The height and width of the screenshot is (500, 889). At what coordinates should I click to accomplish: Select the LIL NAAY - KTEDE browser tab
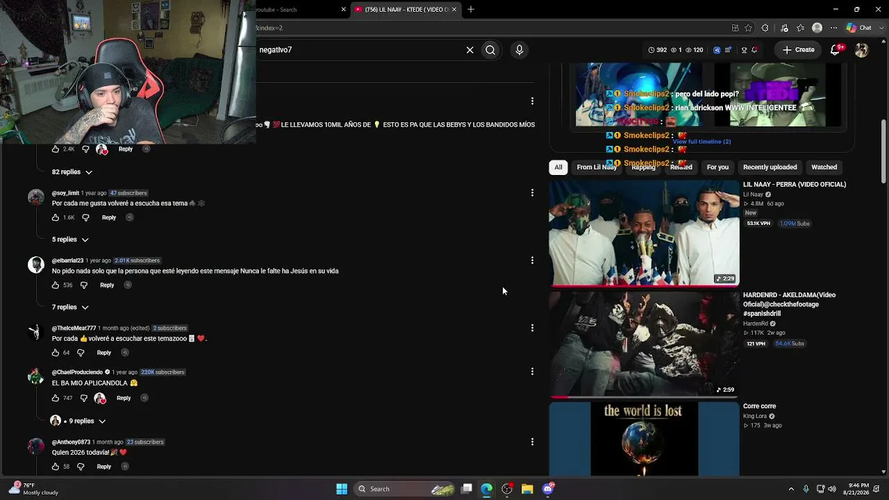pyautogui.click(x=405, y=10)
